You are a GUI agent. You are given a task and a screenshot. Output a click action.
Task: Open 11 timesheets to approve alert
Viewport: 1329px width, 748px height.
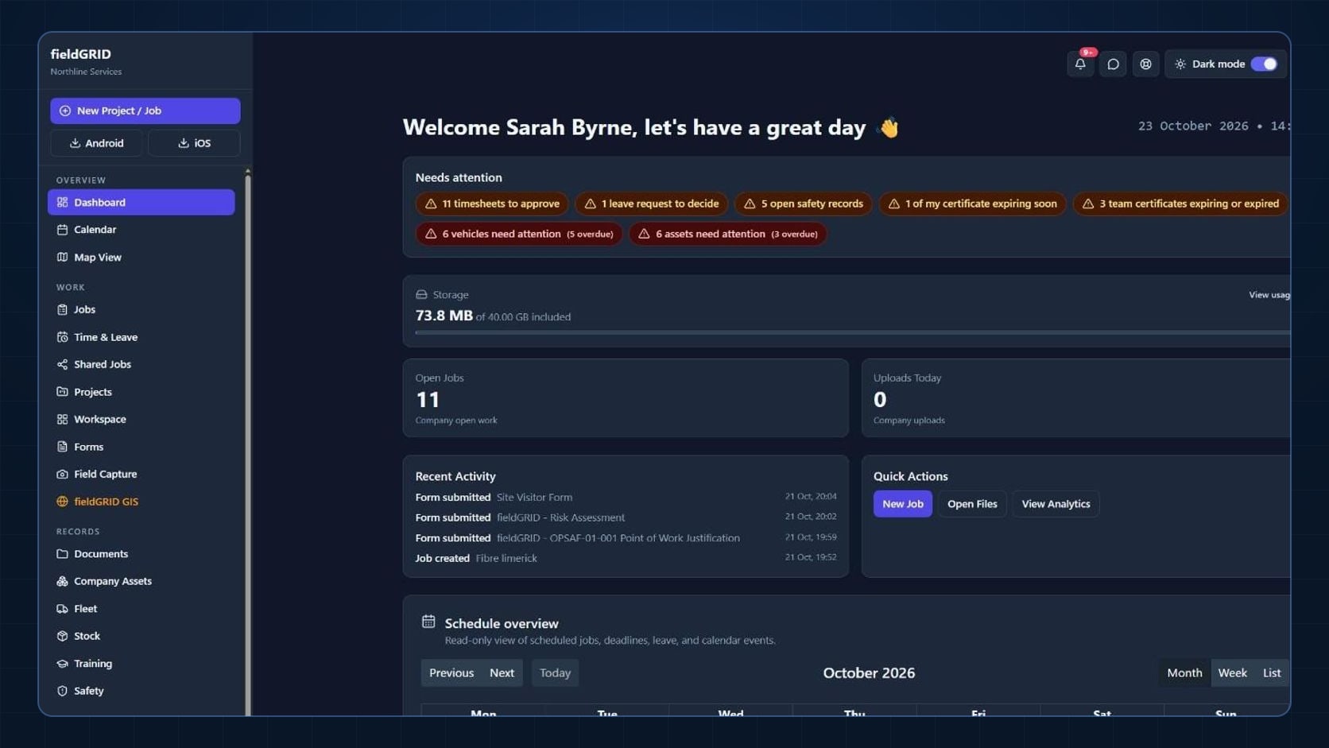(x=492, y=204)
